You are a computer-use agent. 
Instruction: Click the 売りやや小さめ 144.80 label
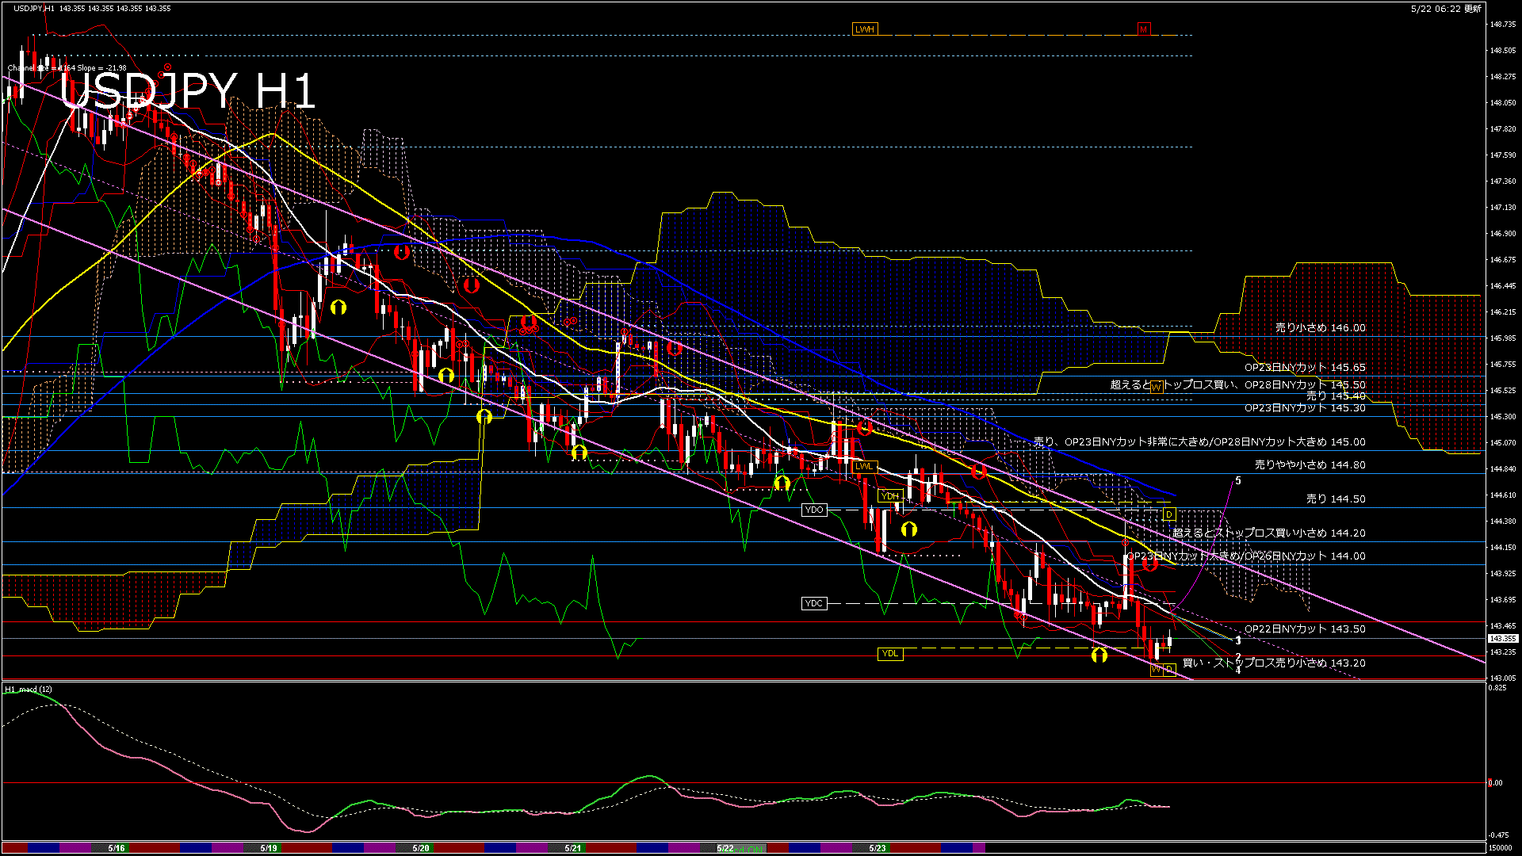pos(1310,465)
